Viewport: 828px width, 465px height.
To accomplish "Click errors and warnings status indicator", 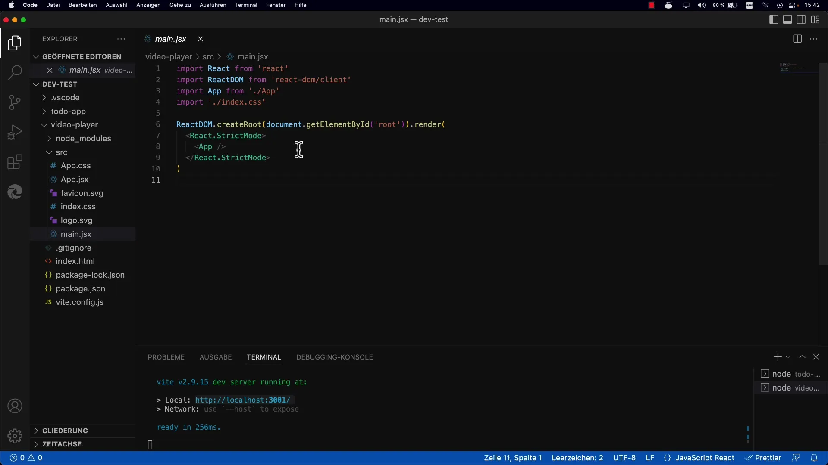I will coord(26,458).
